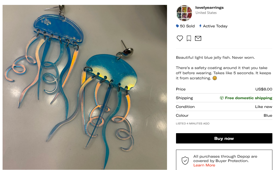Message the seller via the envelope icon
This screenshot has width=277, height=170.
click(198, 38)
